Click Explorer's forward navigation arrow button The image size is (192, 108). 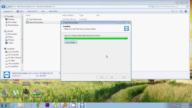pyautogui.click(x=7, y=7)
